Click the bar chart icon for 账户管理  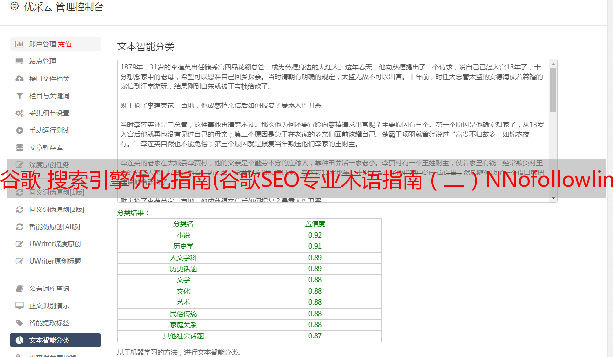pos(20,44)
